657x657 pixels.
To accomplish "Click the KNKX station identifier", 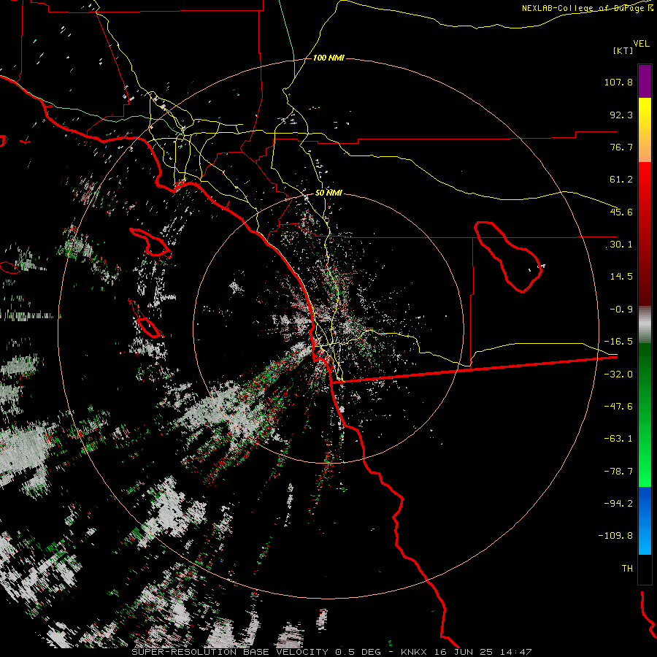I will tap(414, 652).
